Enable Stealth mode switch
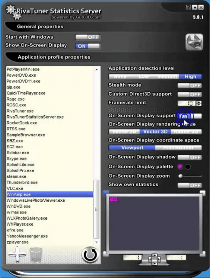The image size is (210, 278). [189, 86]
